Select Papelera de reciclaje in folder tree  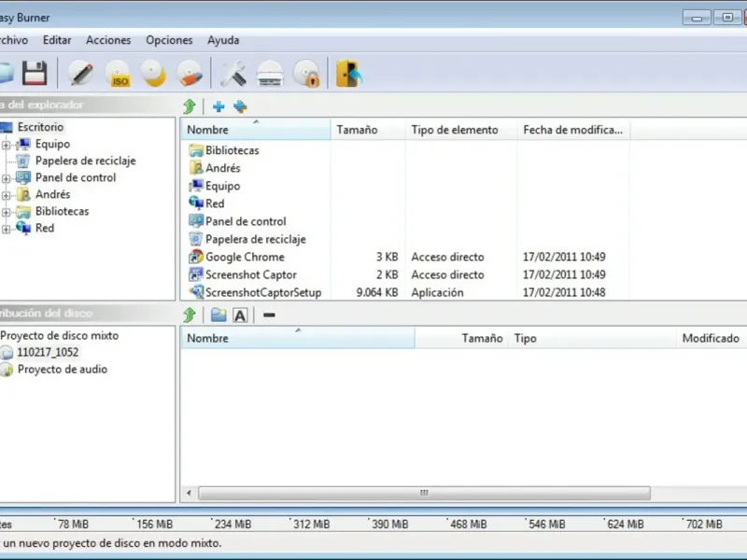click(85, 161)
